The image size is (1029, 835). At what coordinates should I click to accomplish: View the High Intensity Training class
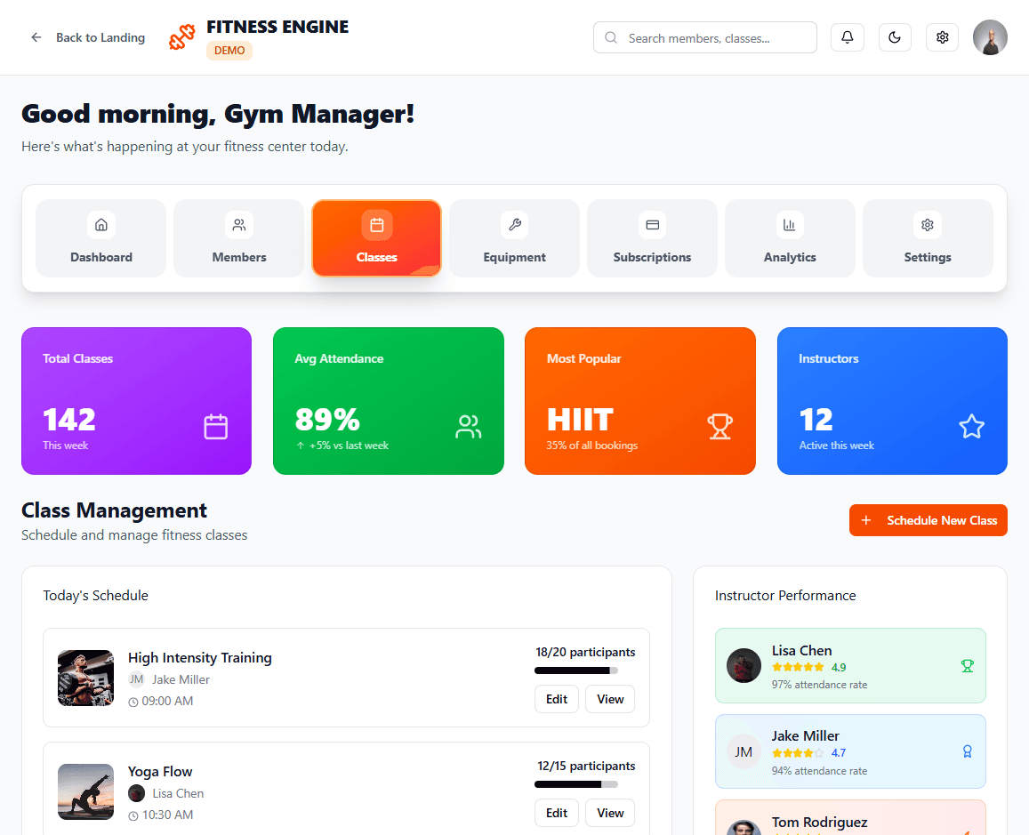tap(610, 699)
